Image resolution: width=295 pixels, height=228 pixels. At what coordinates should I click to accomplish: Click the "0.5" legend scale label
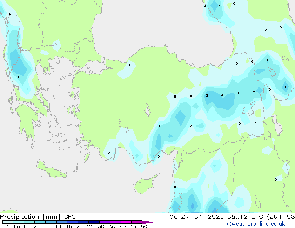coord(16,226)
